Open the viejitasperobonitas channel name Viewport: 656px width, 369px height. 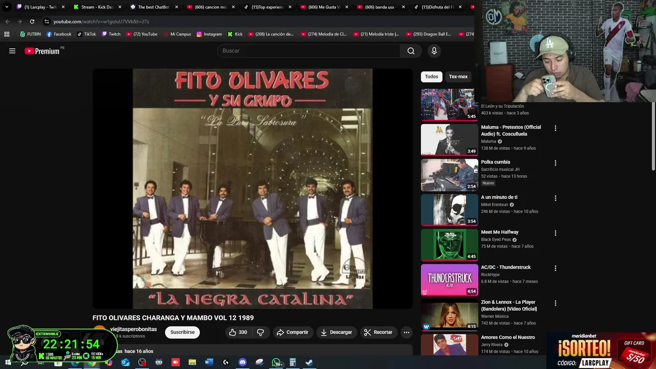click(x=133, y=329)
